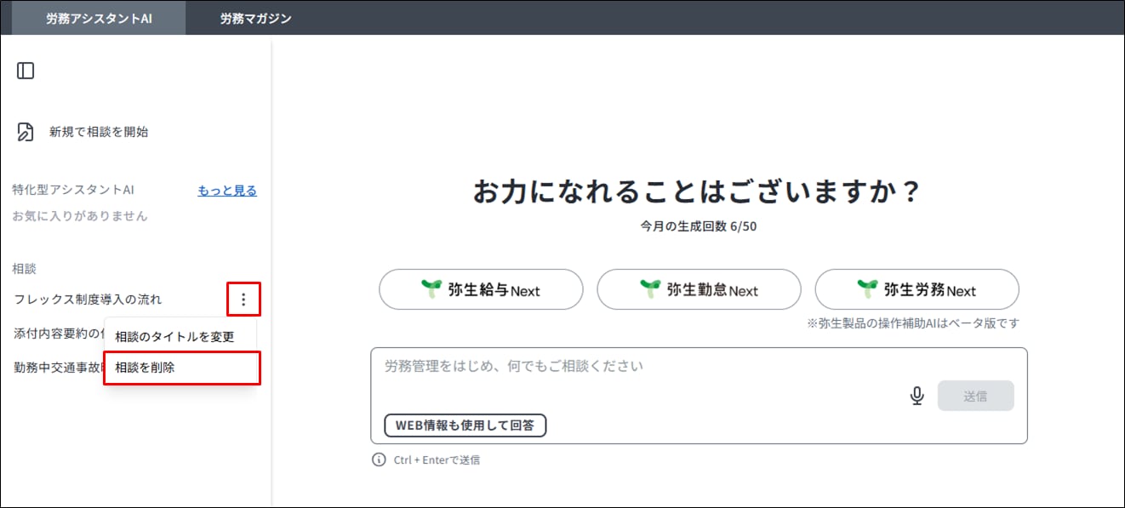Click the sprout icon on 弥生勤怠 Next
Image resolution: width=1125 pixels, height=508 pixels.
pos(651,289)
